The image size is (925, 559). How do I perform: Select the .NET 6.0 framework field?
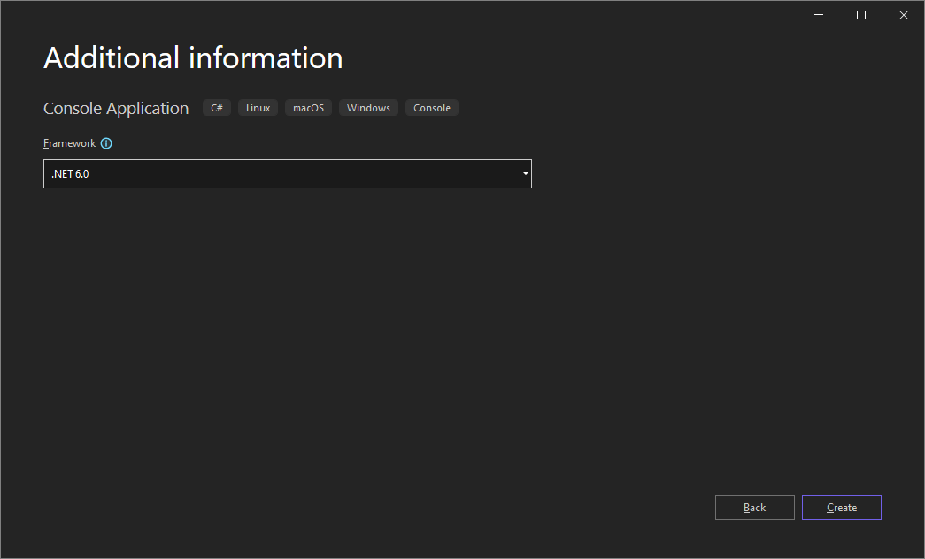(x=288, y=174)
